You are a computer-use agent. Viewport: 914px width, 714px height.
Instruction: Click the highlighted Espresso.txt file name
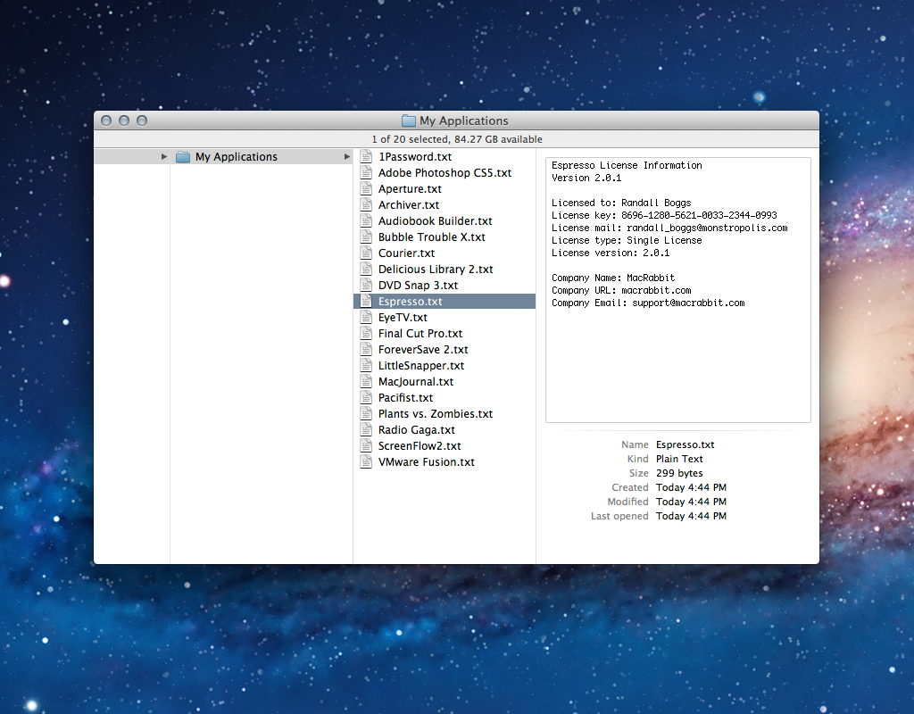point(411,301)
